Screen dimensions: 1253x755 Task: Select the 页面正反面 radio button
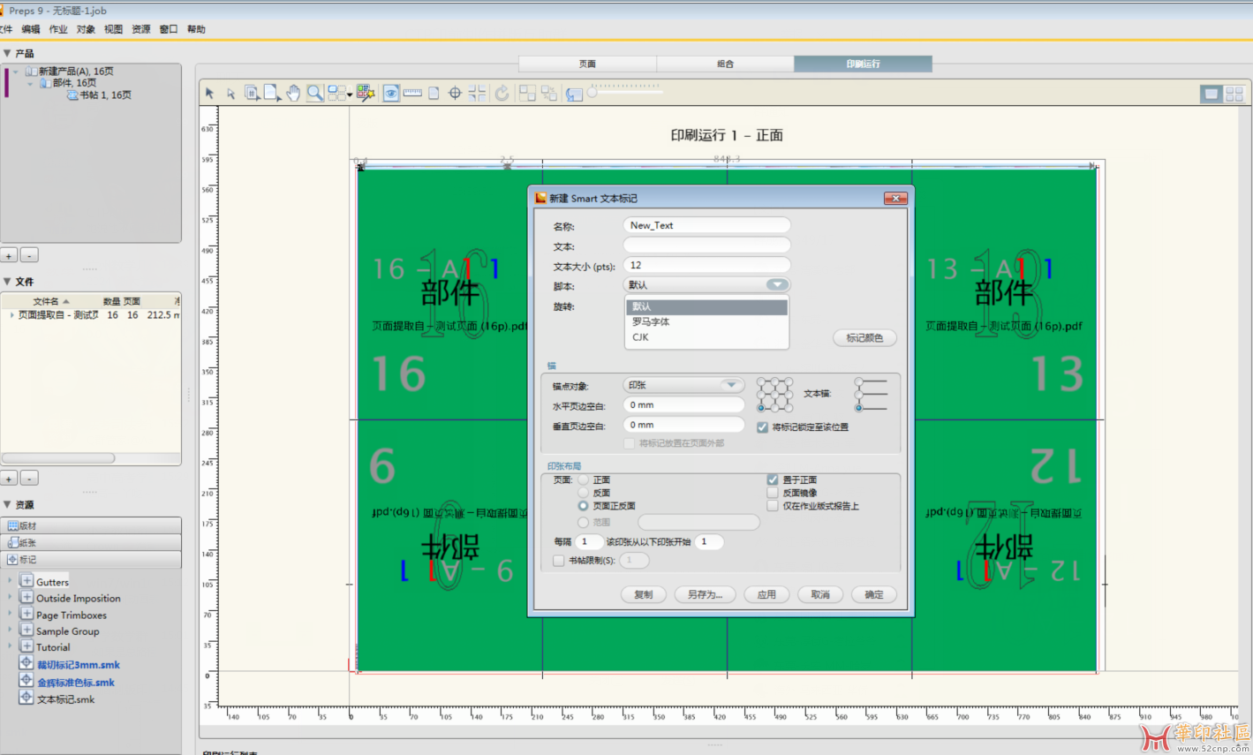pos(583,506)
